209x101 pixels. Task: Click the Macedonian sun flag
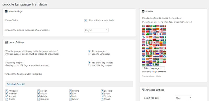(151, 48)
